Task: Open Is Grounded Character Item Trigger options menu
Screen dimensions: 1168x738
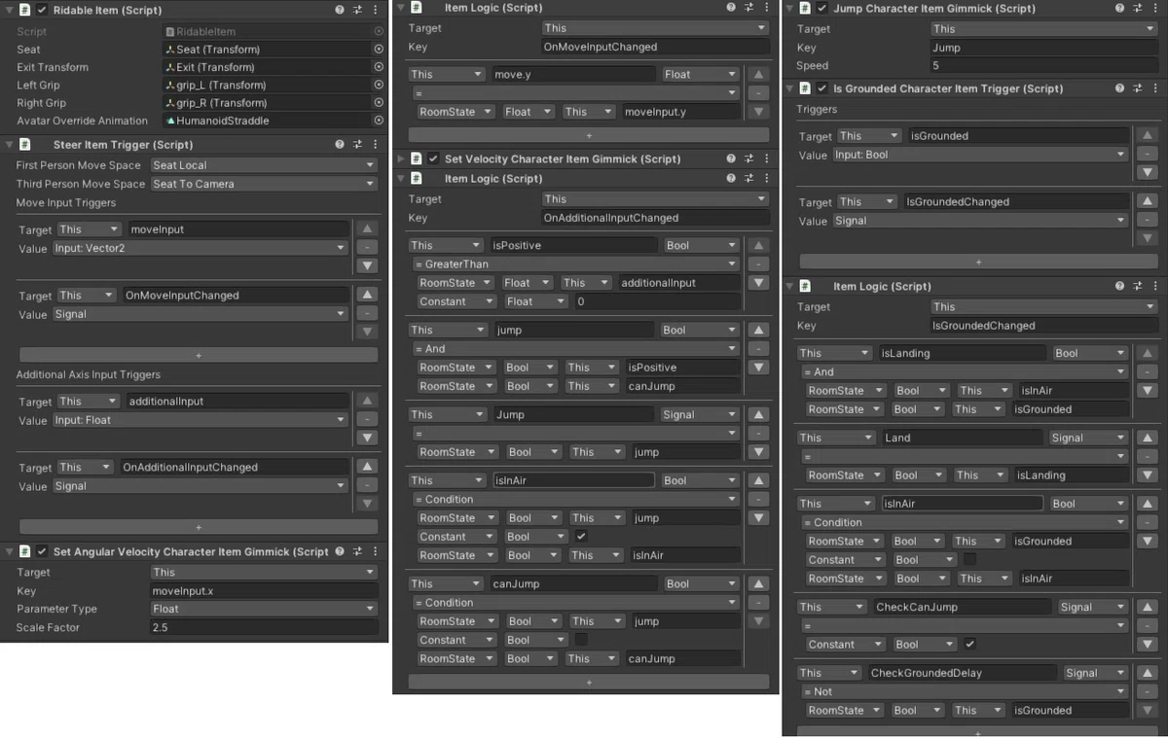Action: 1156,88
